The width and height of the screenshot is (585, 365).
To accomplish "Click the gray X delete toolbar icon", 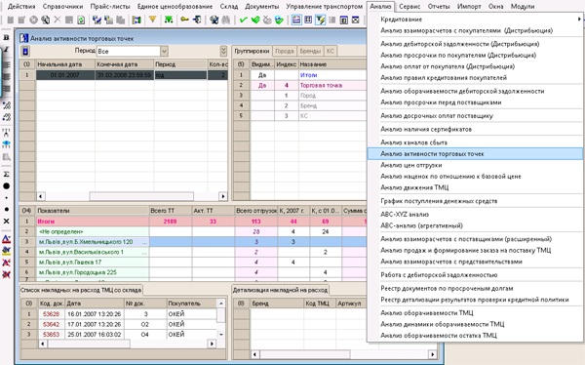I will (x=58, y=20).
